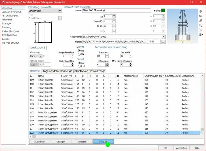Click the pan/move view icon beside tool preview
Image resolution: width=206 pixels, height=151 pixels.
[200, 11]
